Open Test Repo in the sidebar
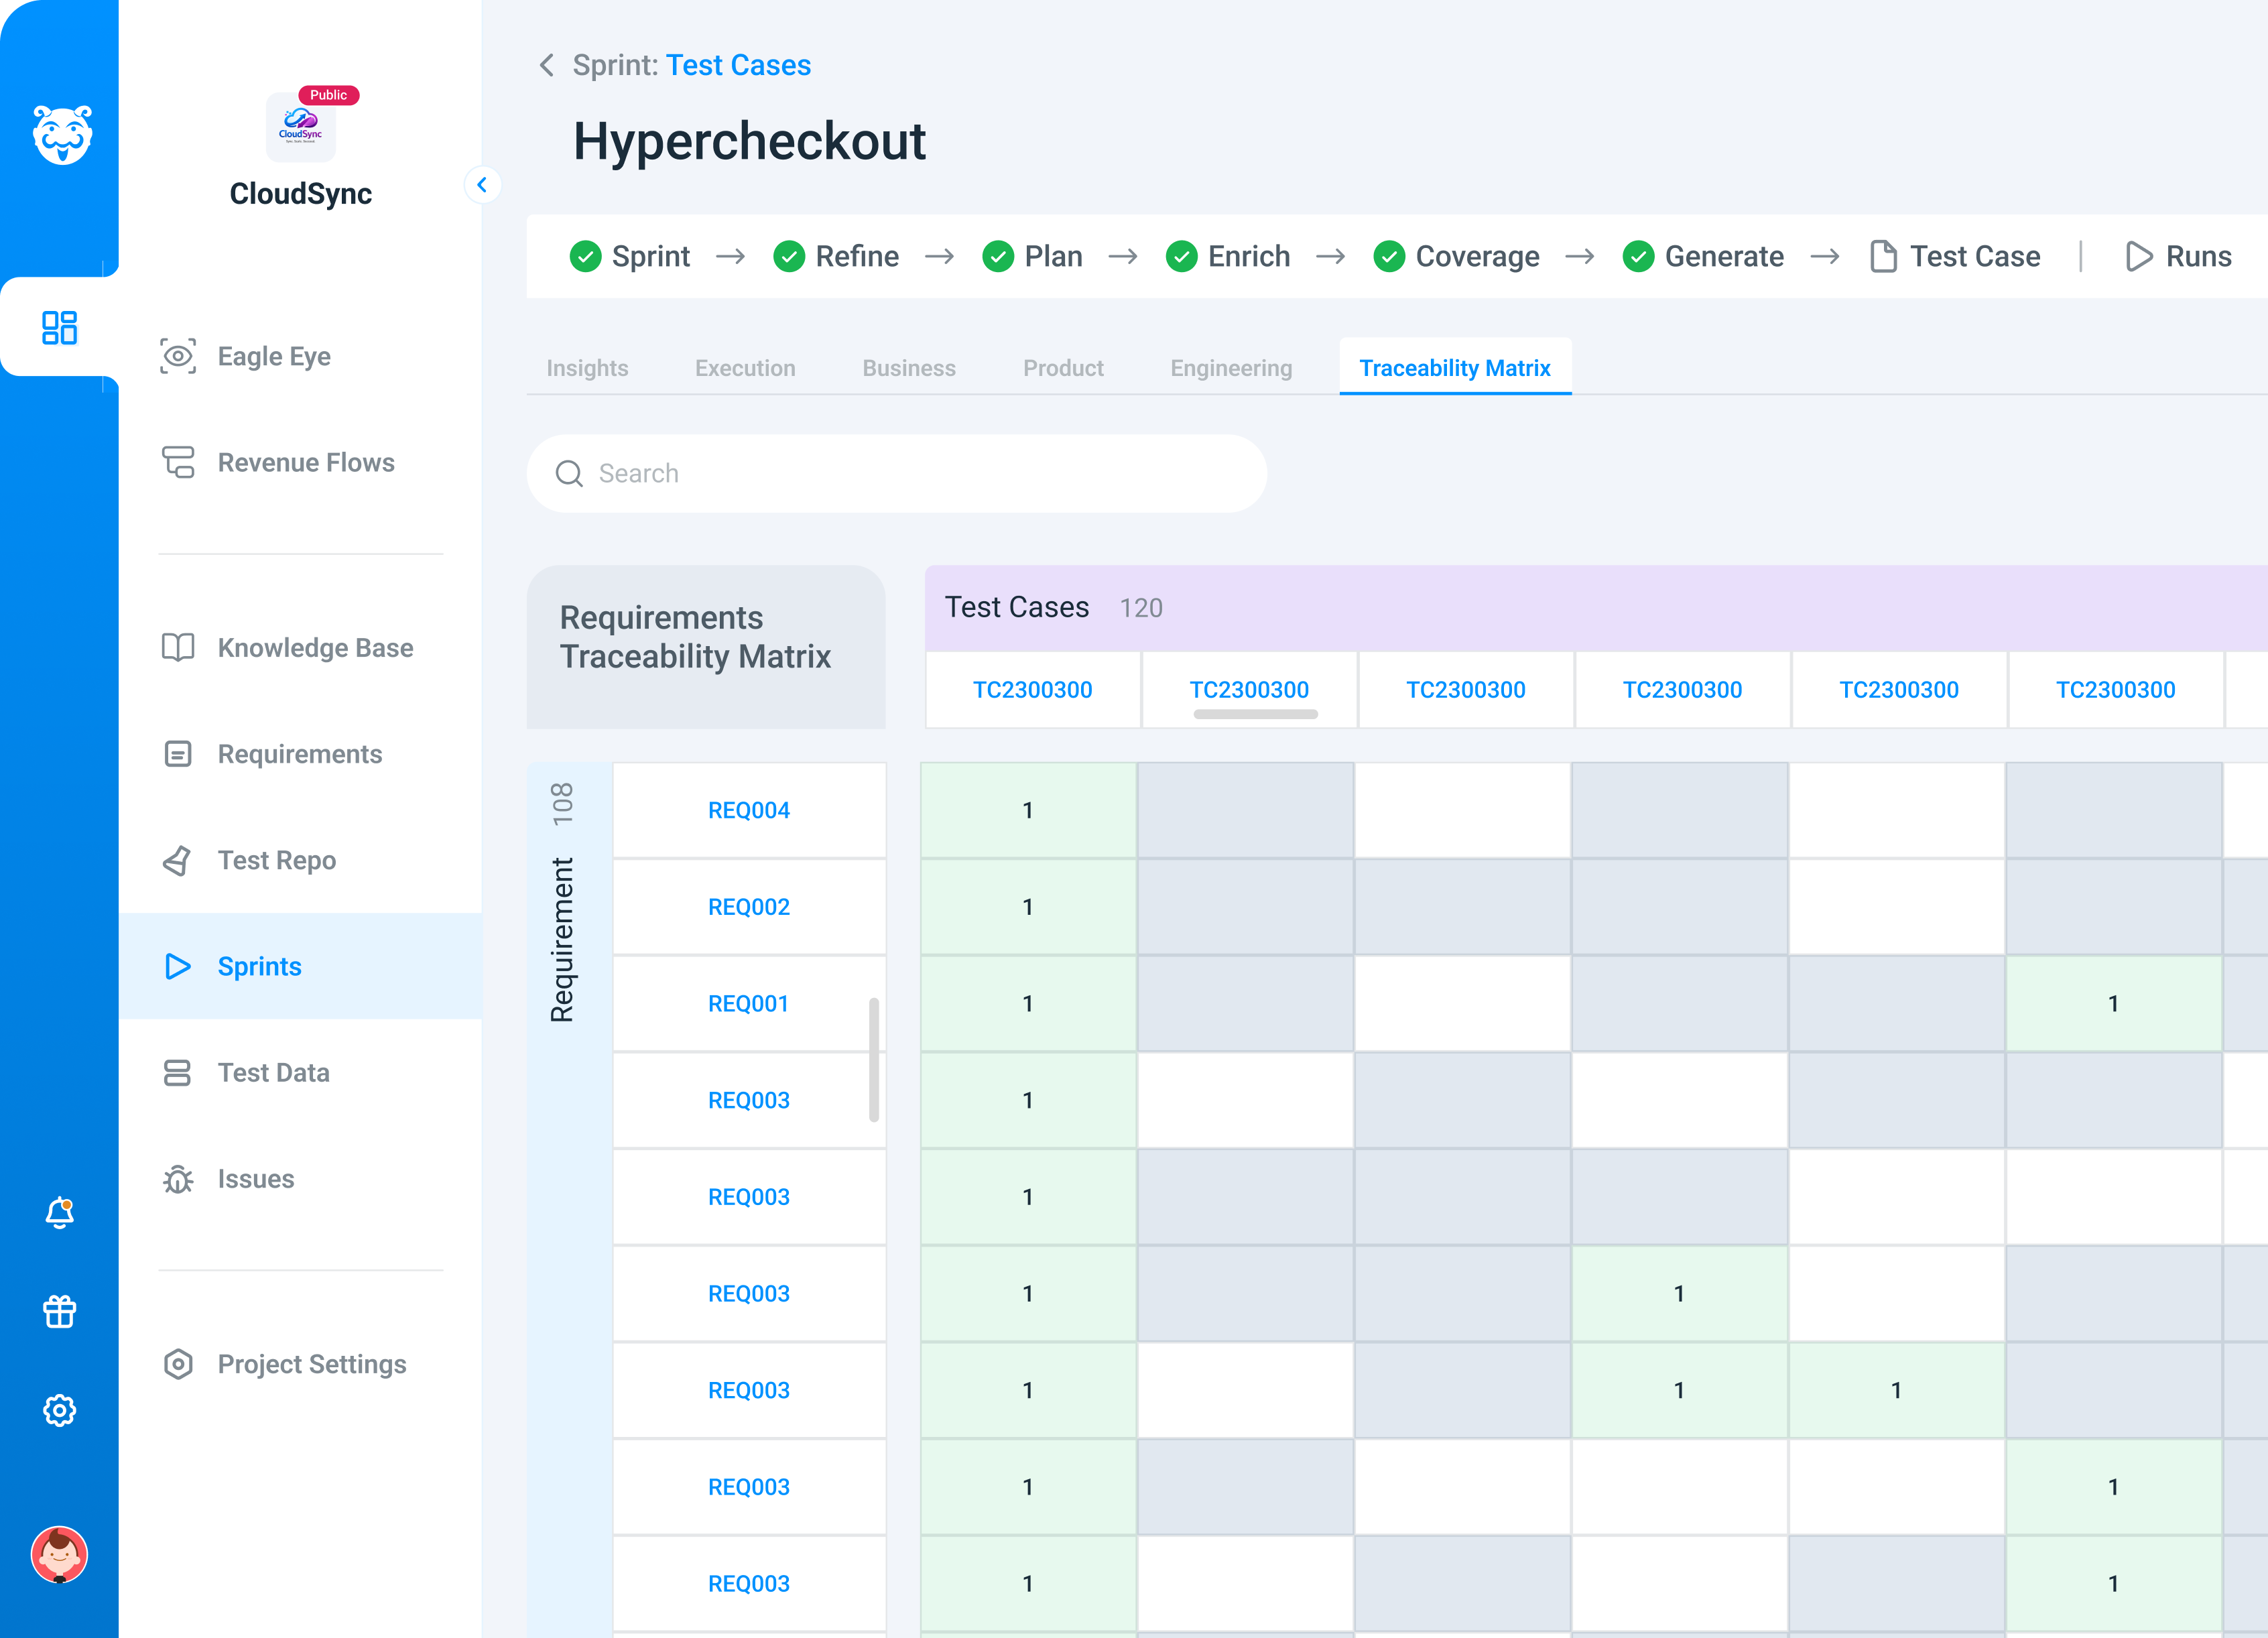 coord(276,860)
